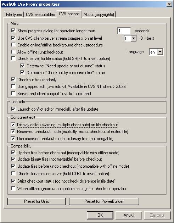Toggle reserved checkout mode for binary files
The height and width of the screenshot is (223, 174).
[13, 138]
